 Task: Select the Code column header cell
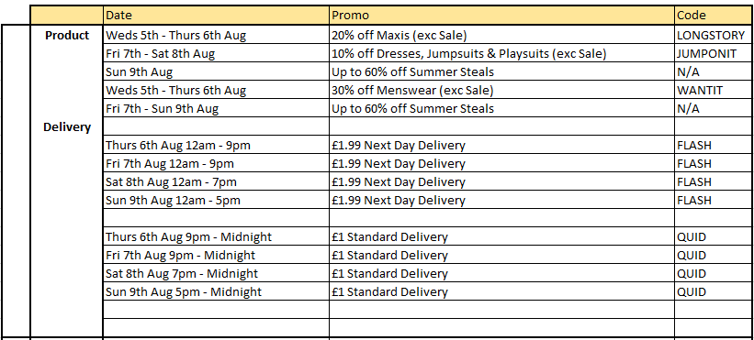(x=715, y=16)
